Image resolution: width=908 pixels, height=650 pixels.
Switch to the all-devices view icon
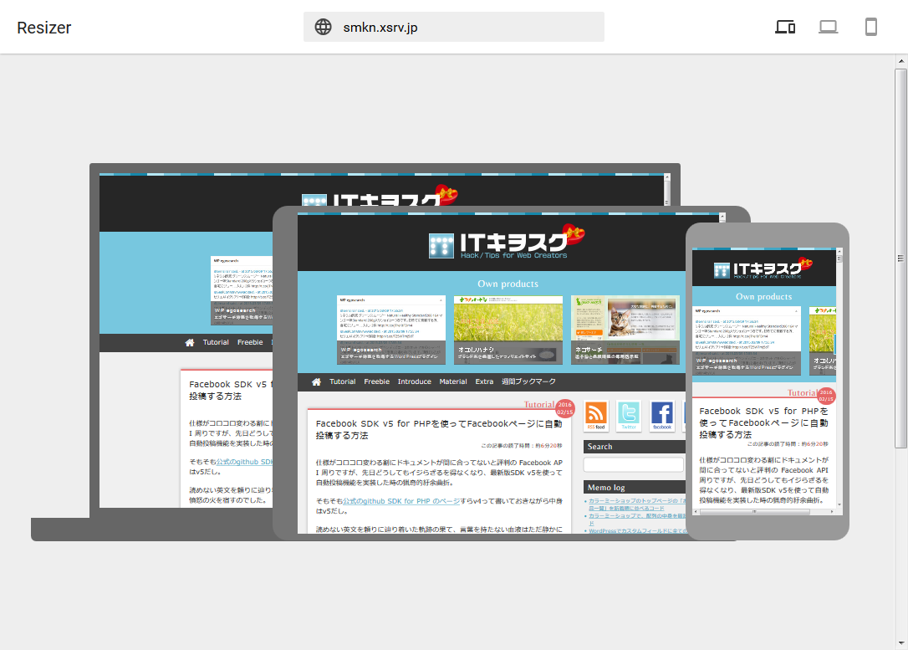click(x=785, y=27)
